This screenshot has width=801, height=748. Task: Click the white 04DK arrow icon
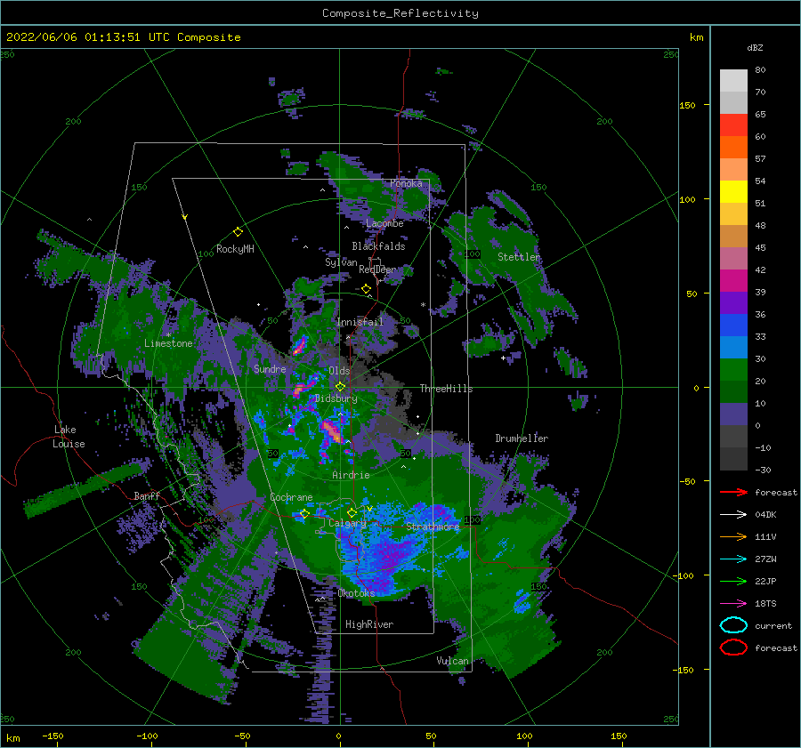pos(733,514)
